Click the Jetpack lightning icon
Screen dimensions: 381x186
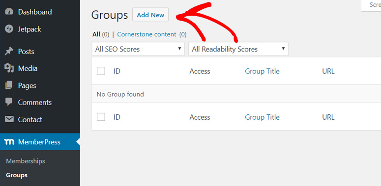(x=9, y=29)
